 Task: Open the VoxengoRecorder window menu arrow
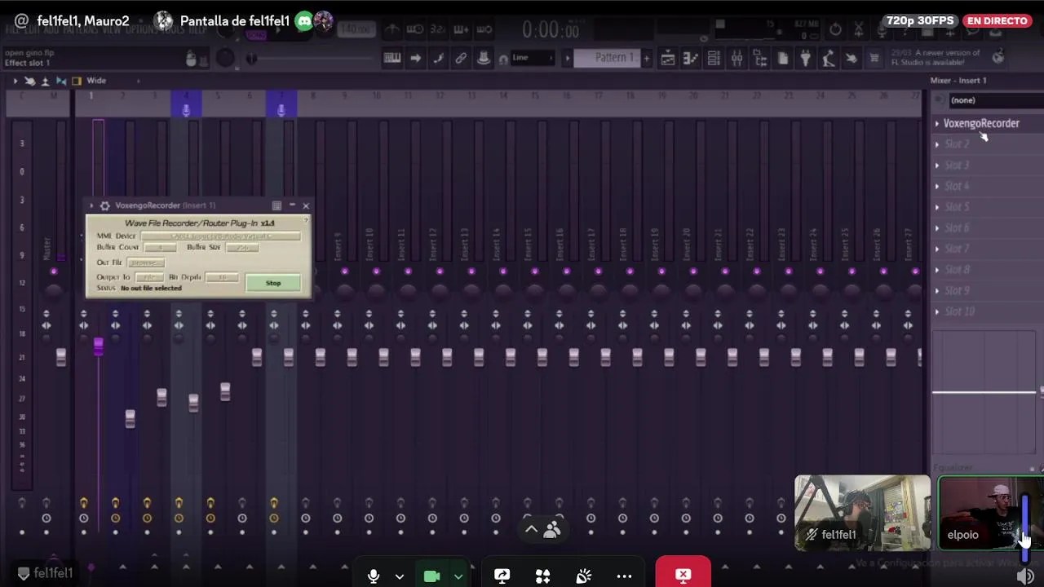click(x=91, y=205)
